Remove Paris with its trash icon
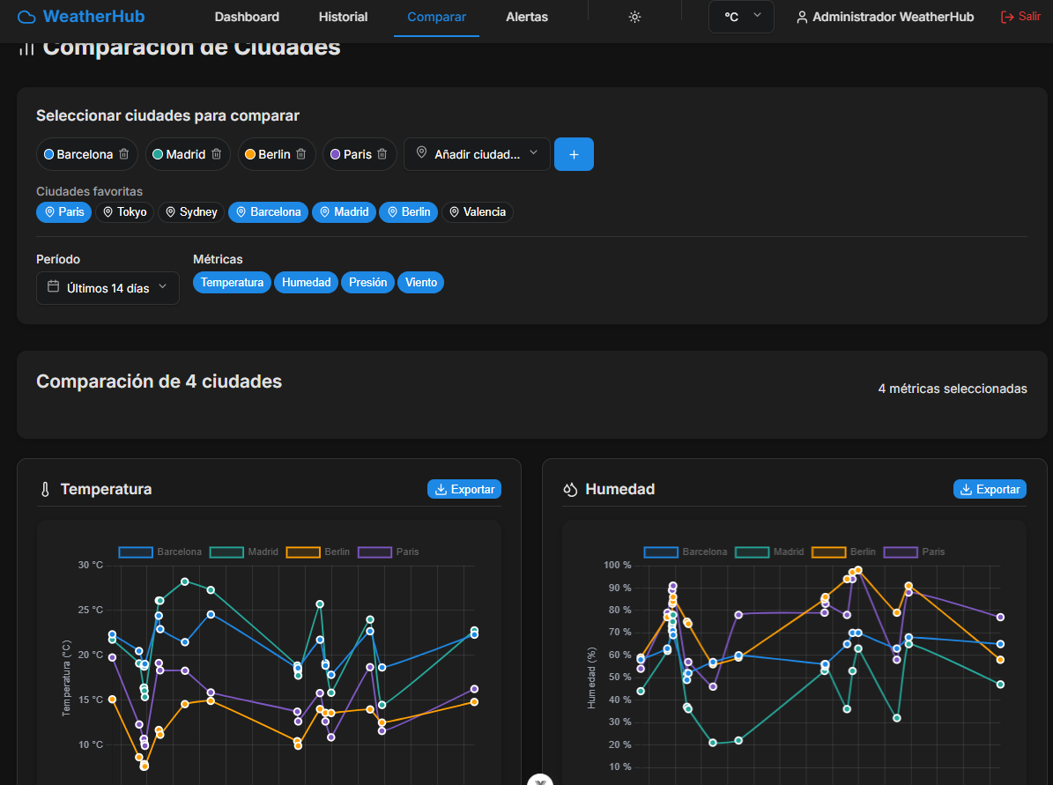 point(382,154)
